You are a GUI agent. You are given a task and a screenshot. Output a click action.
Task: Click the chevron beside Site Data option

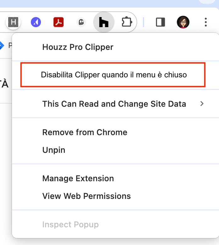click(202, 104)
